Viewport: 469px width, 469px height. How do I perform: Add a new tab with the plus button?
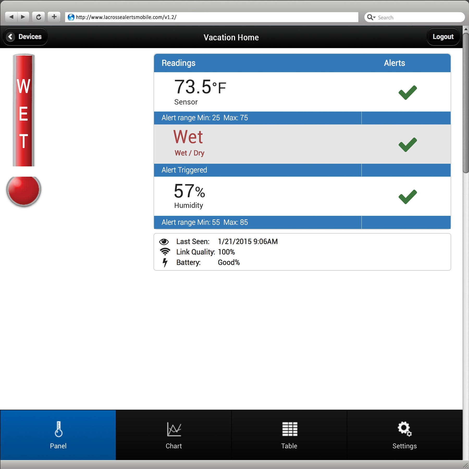pyautogui.click(x=54, y=17)
